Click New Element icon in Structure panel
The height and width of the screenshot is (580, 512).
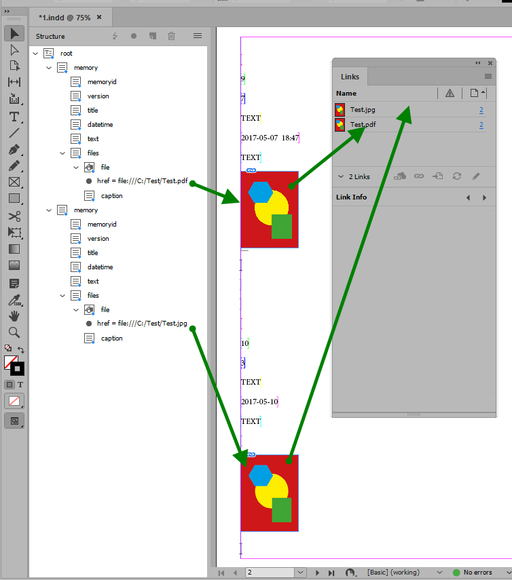pyautogui.click(x=153, y=36)
